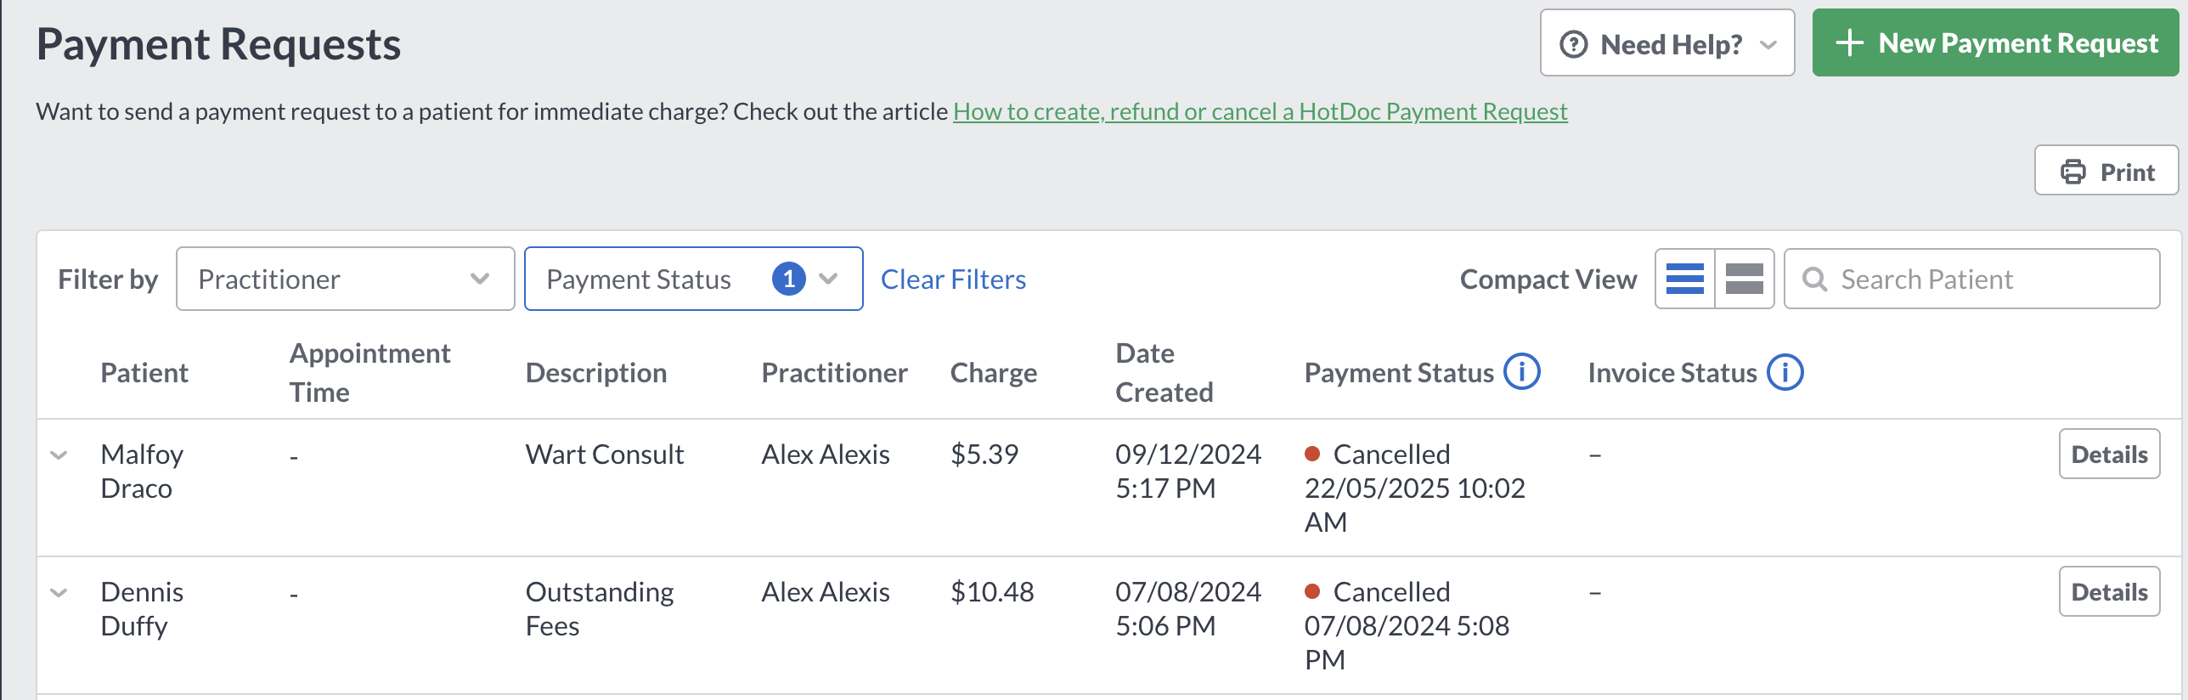Expand the Dennis Duffy row
This screenshot has width=2188, height=700.
coord(59,593)
